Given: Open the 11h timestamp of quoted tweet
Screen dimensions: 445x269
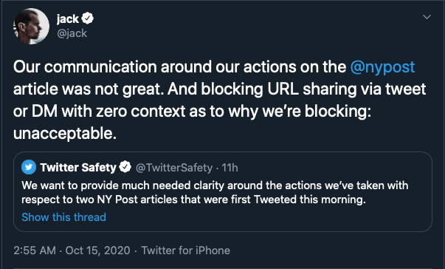Looking at the screenshot, I should click(230, 168).
